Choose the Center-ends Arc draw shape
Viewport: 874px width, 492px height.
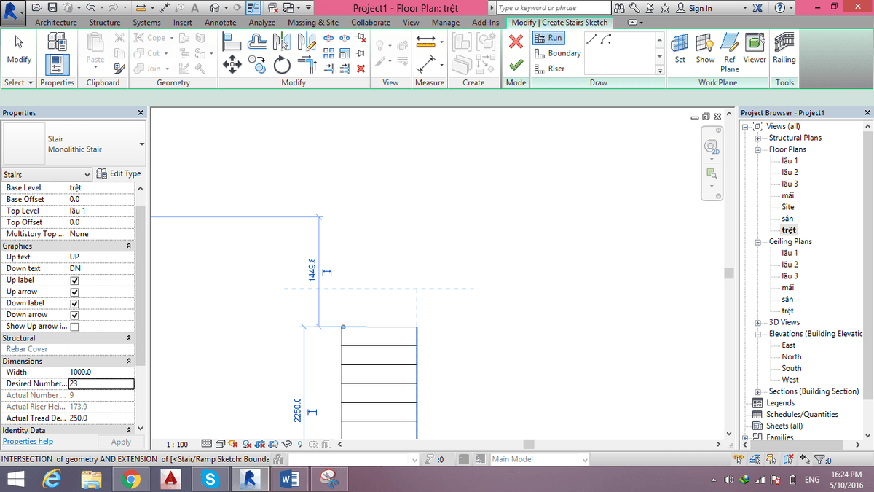point(605,39)
